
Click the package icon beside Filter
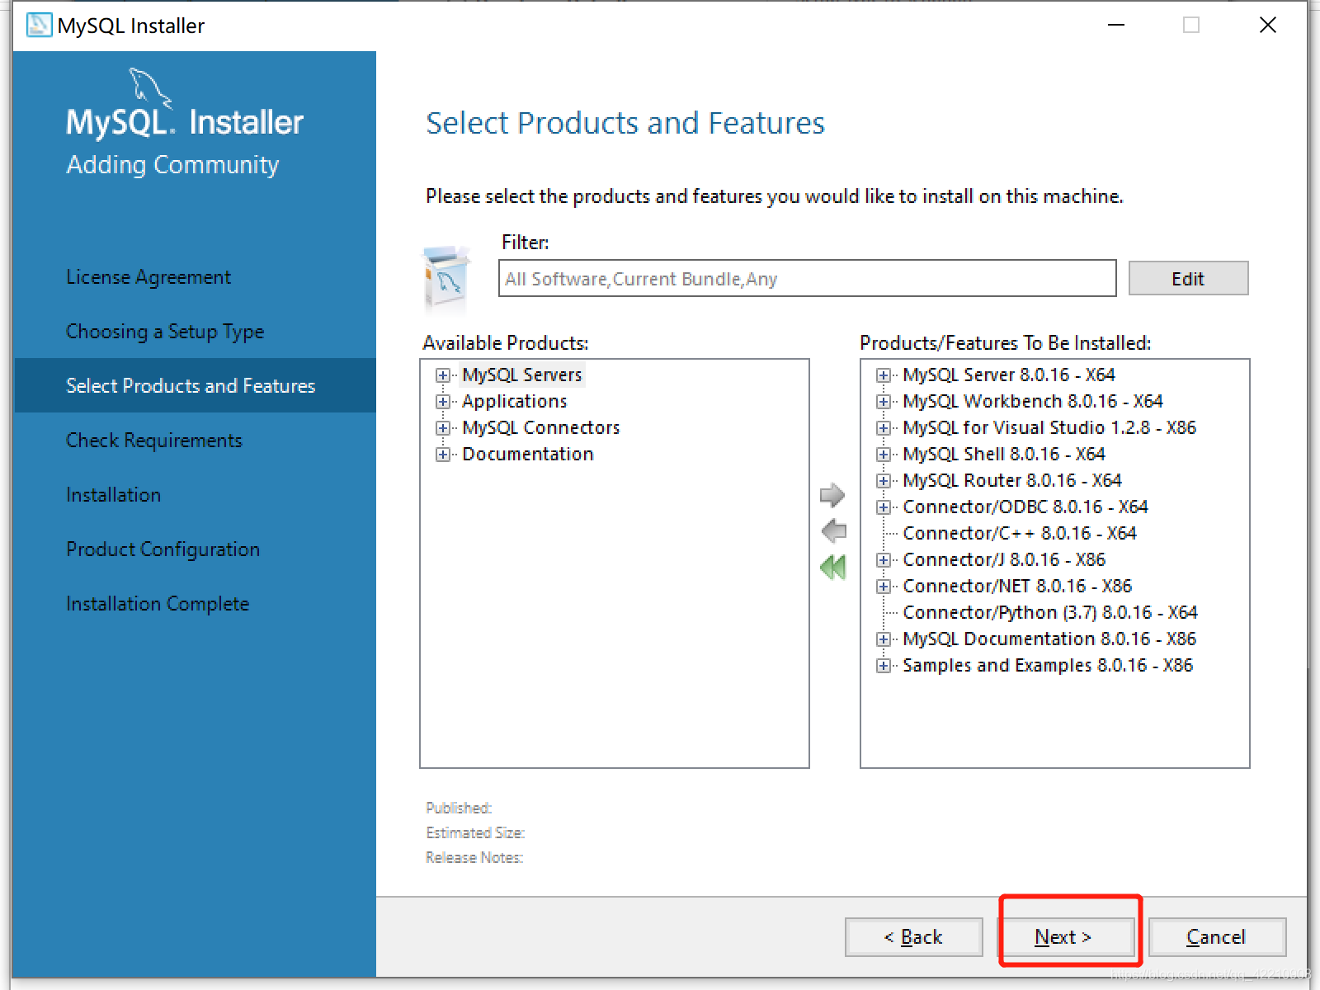(x=446, y=278)
